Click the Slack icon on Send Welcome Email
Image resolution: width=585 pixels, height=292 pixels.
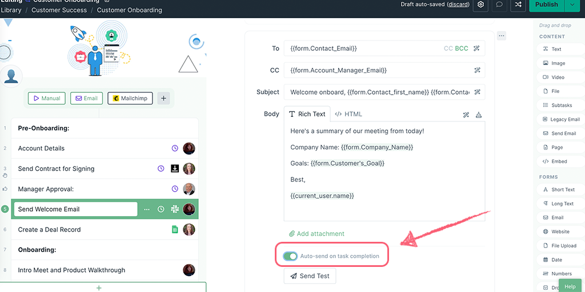(x=175, y=209)
